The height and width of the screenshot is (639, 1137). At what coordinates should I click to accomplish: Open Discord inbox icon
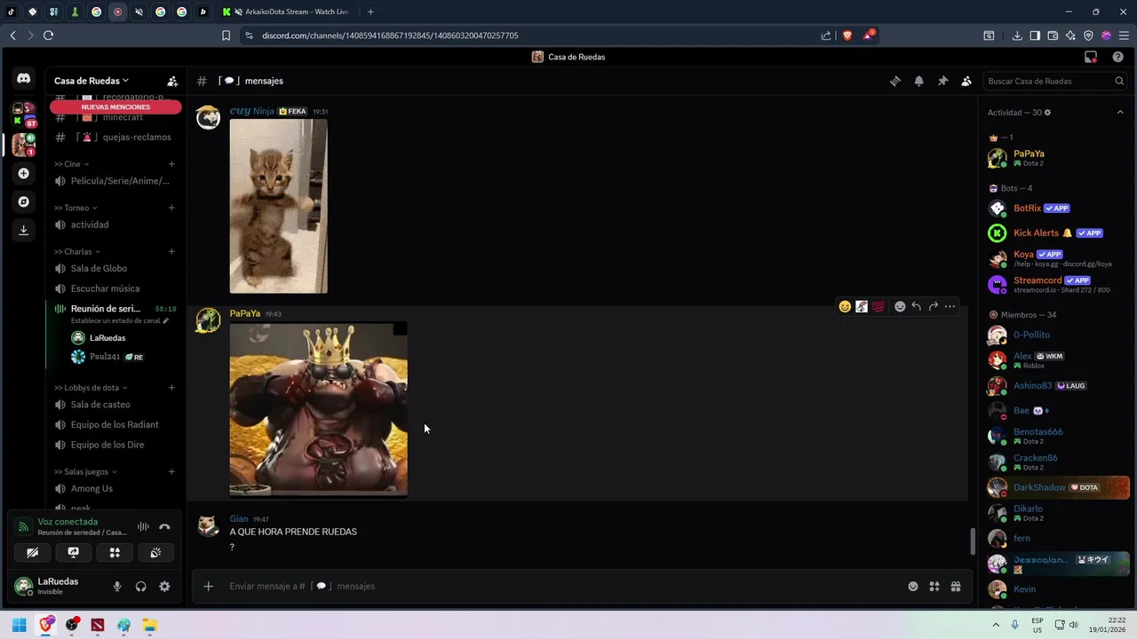[x=1091, y=57]
